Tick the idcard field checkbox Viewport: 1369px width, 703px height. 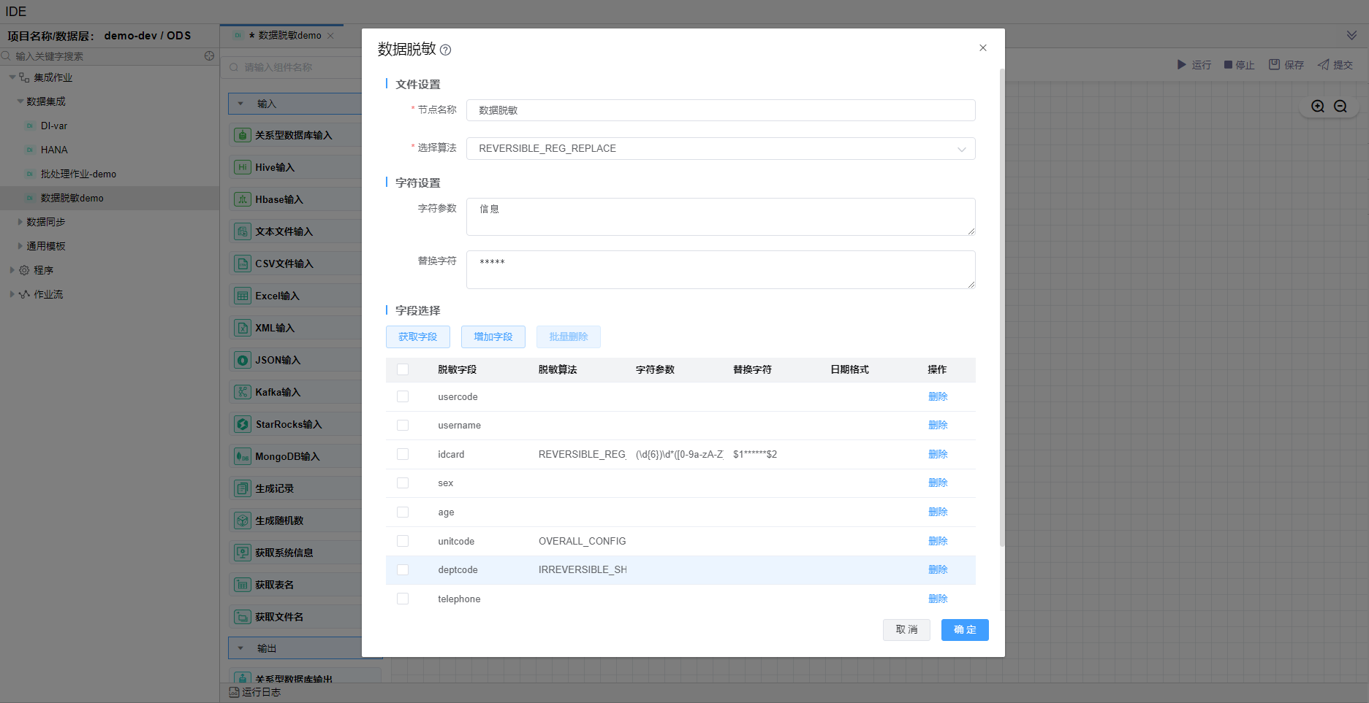point(403,454)
